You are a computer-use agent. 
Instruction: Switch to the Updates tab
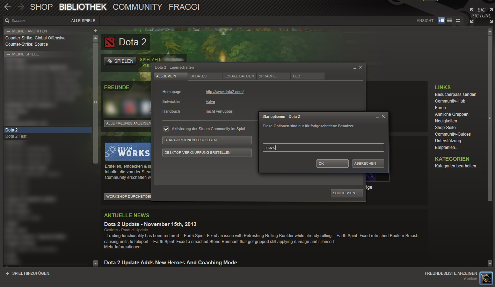coord(205,76)
